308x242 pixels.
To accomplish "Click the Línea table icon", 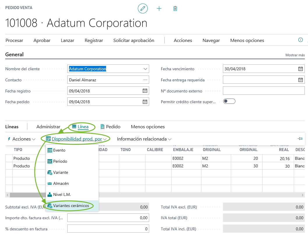I will (x=74, y=127).
